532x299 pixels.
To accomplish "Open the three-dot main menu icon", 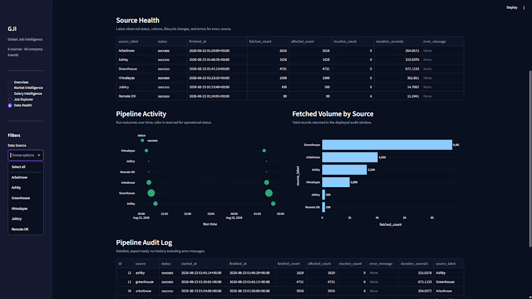I will (524, 7).
